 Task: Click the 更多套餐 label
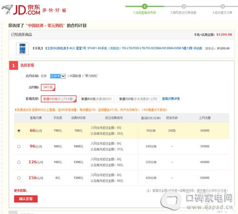pyautogui.click(x=20, y=190)
